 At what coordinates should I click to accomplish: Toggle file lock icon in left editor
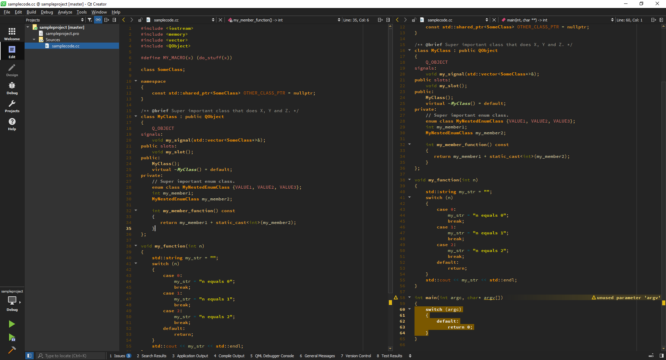140,20
